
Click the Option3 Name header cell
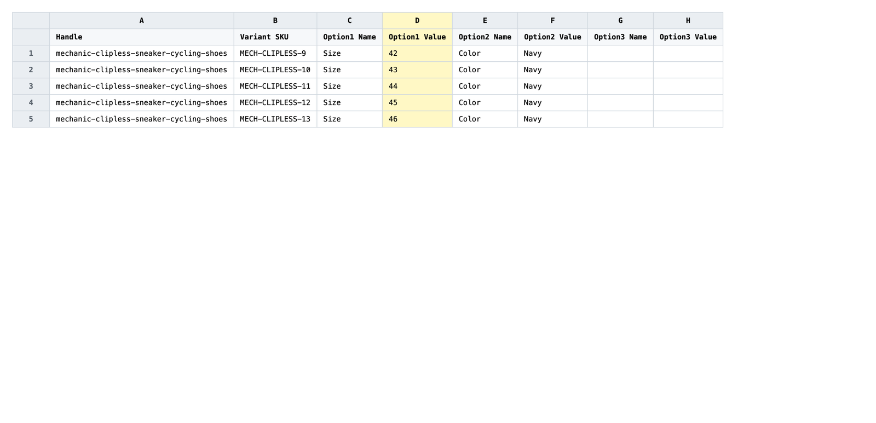[x=621, y=37]
